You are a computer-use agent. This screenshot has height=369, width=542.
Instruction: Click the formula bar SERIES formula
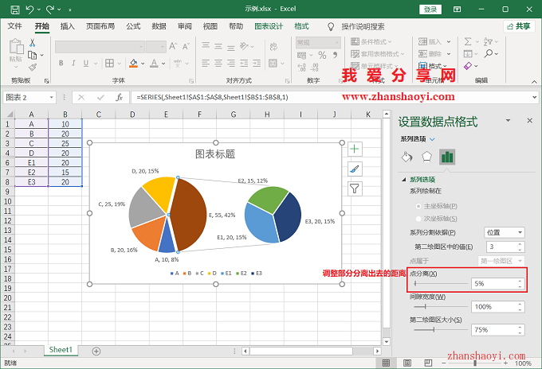click(x=212, y=97)
